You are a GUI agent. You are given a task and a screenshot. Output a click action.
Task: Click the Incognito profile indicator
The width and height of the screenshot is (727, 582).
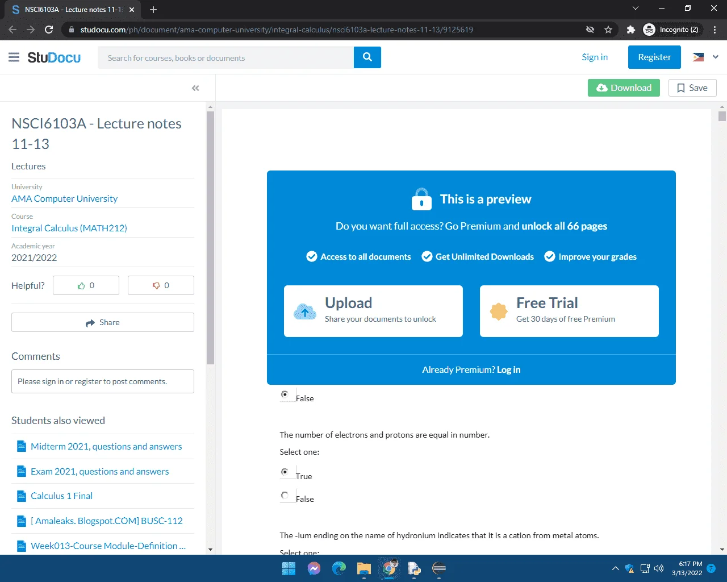[x=671, y=30]
